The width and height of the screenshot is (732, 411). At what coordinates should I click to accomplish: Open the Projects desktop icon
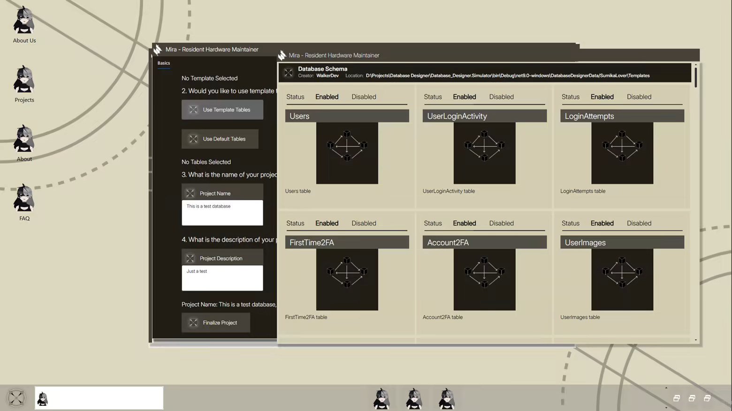pos(24,84)
